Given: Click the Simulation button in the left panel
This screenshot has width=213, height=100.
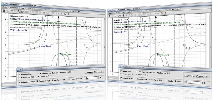Looking at the screenshot, I should [89, 72].
